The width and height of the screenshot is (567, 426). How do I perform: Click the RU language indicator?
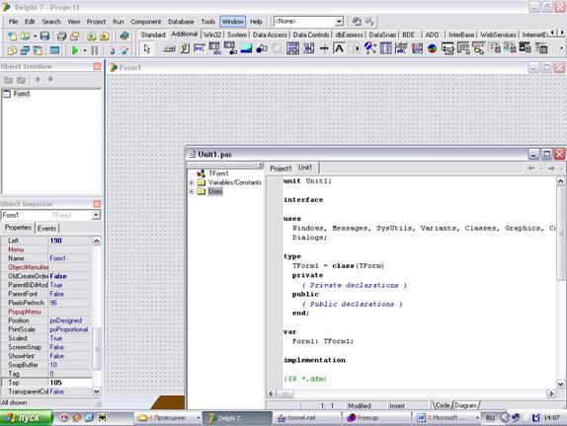tap(490, 418)
